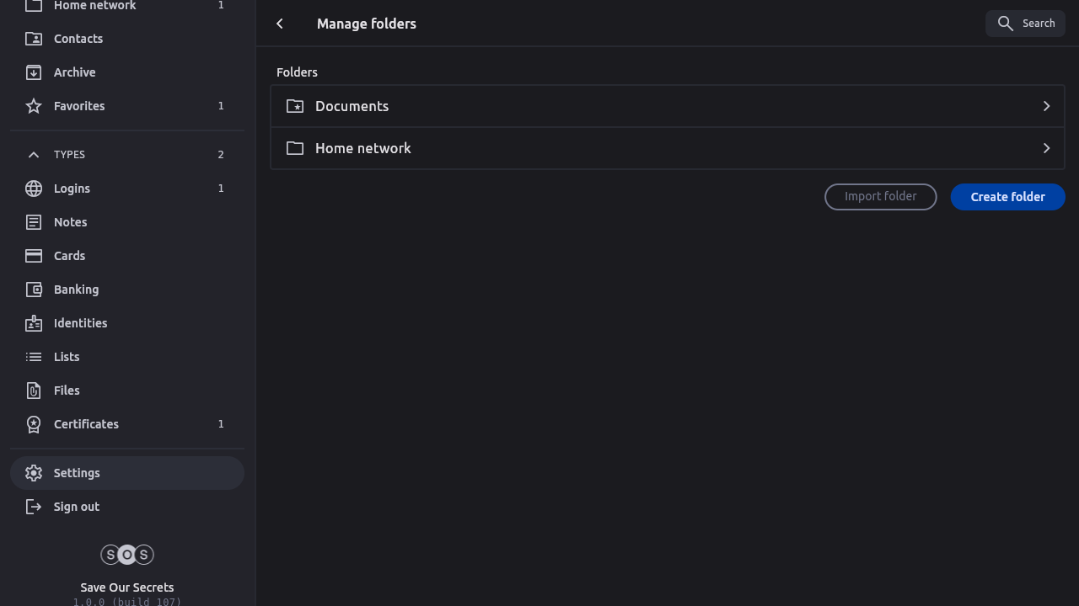Image resolution: width=1079 pixels, height=606 pixels.
Task: Click the Banking wallet icon
Action: click(34, 290)
